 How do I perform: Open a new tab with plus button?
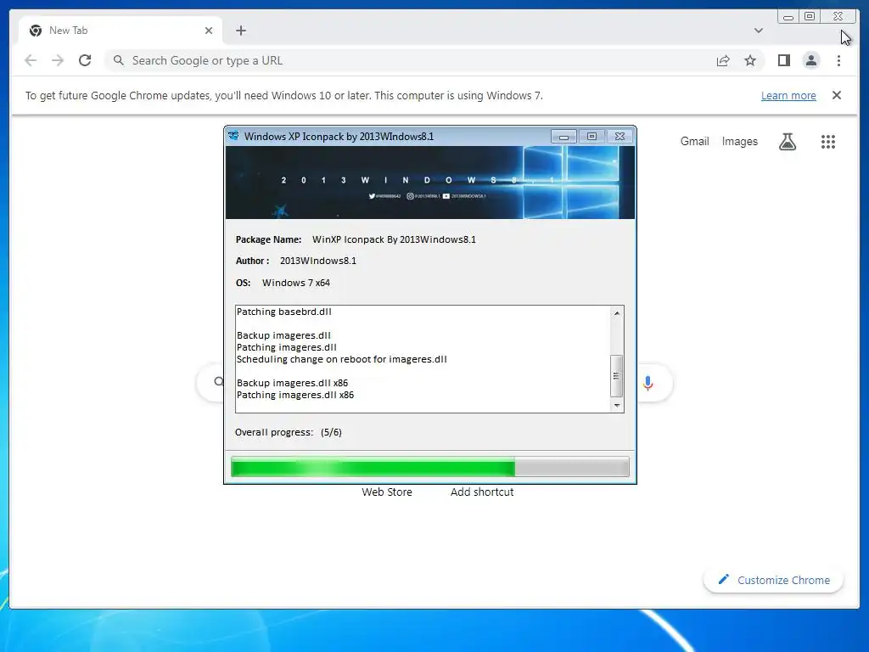[240, 31]
